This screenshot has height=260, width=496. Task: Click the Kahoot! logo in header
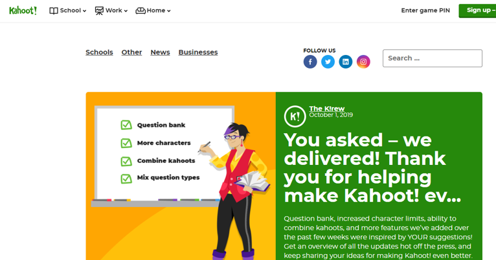point(23,10)
